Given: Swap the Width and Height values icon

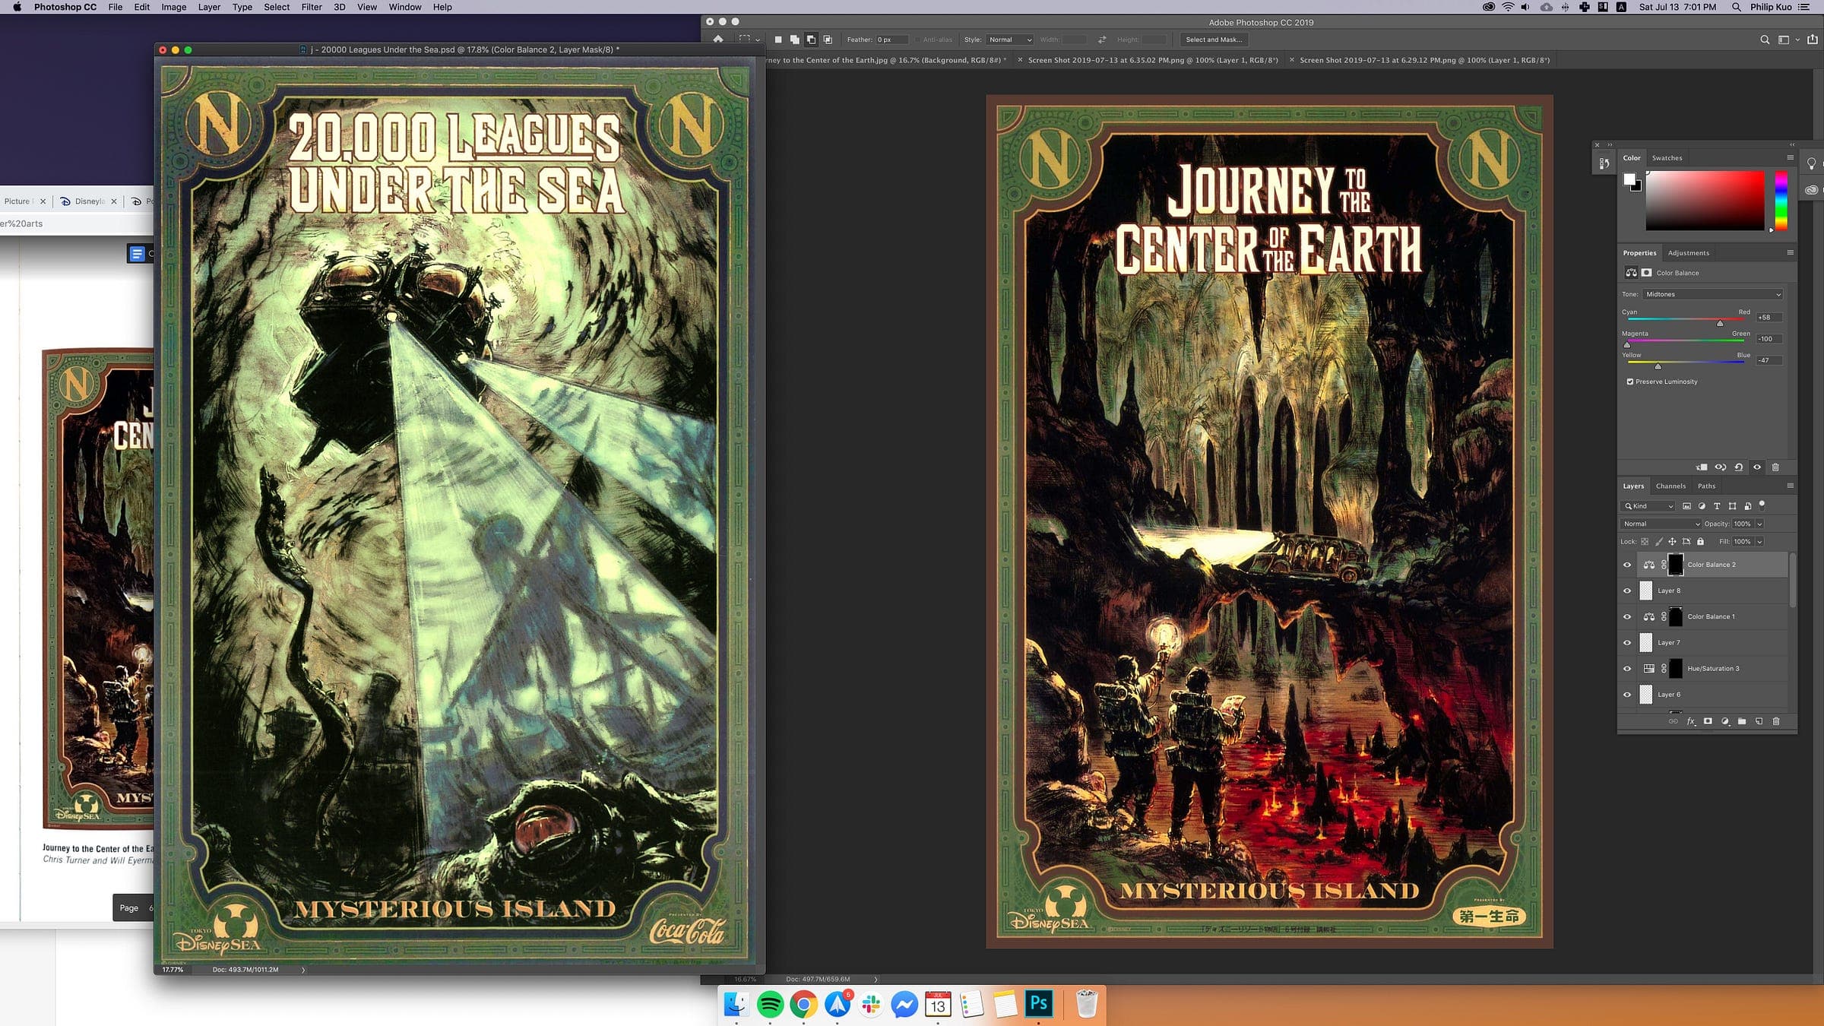Looking at the screenshot, I should coord(1102,40).
